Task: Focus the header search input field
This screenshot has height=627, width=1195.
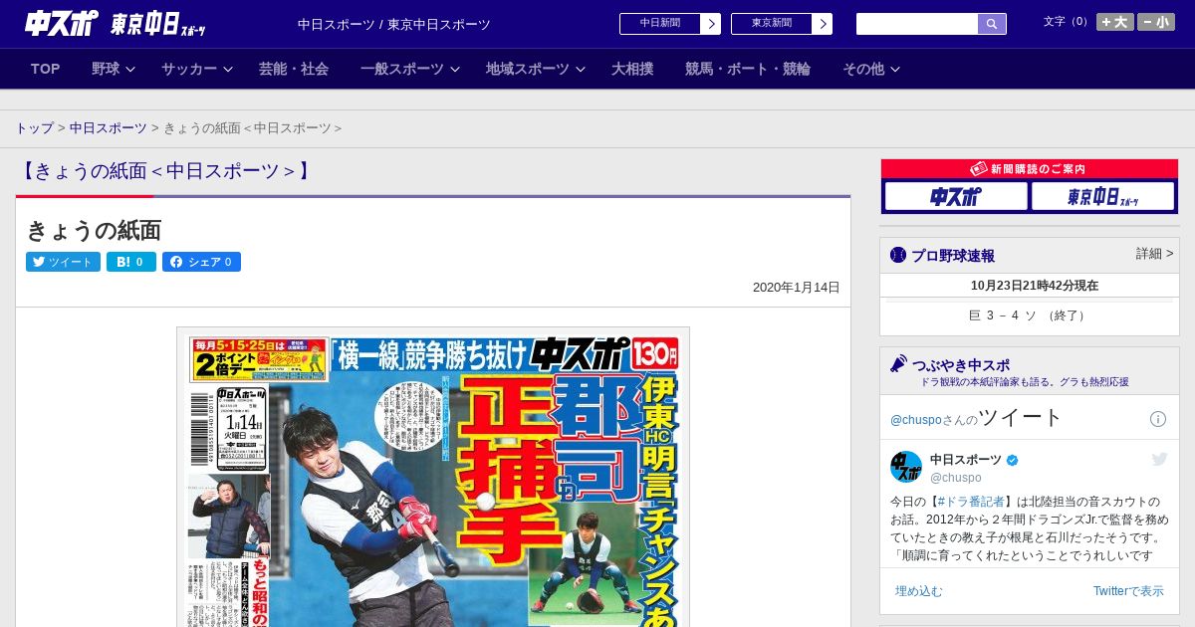Action: 917,24
